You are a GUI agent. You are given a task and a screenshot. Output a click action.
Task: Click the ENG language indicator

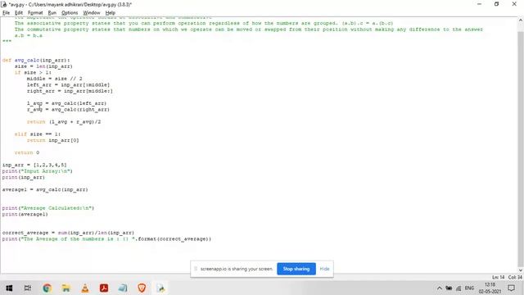469,288
